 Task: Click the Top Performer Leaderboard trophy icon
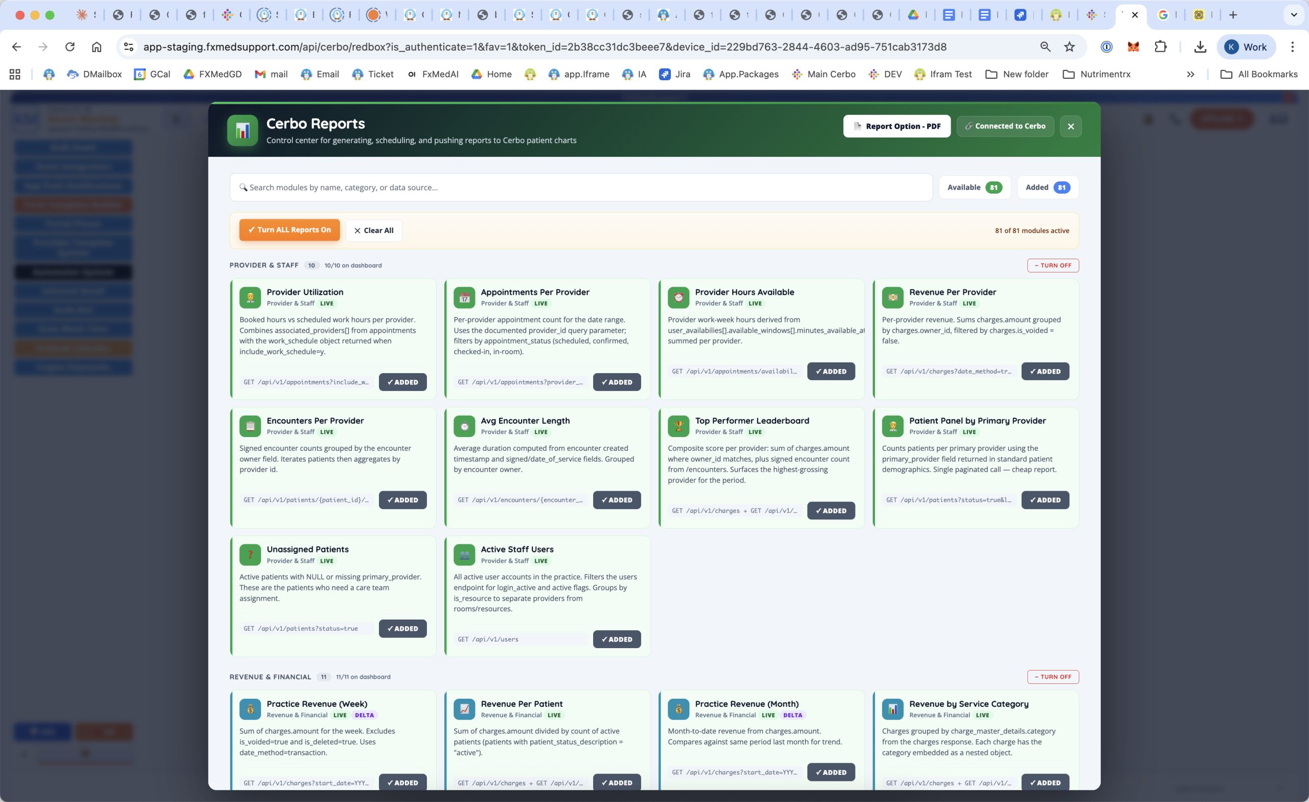[x=679, y=426]
